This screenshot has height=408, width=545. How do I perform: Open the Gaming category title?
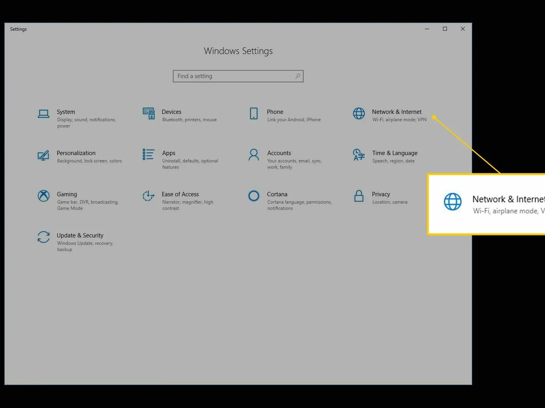pyautogui.click(x=67, y=194)
